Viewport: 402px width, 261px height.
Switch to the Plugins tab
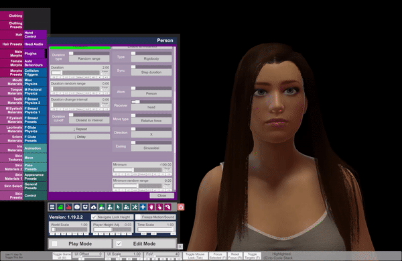tap(35, 54)
